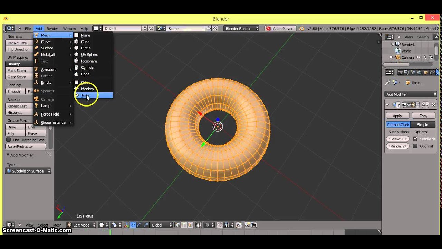The image size is (442, 249).
Task: Toggle the 3D manipulator widget
Action: pyautogui.click(x=127, y=225)
